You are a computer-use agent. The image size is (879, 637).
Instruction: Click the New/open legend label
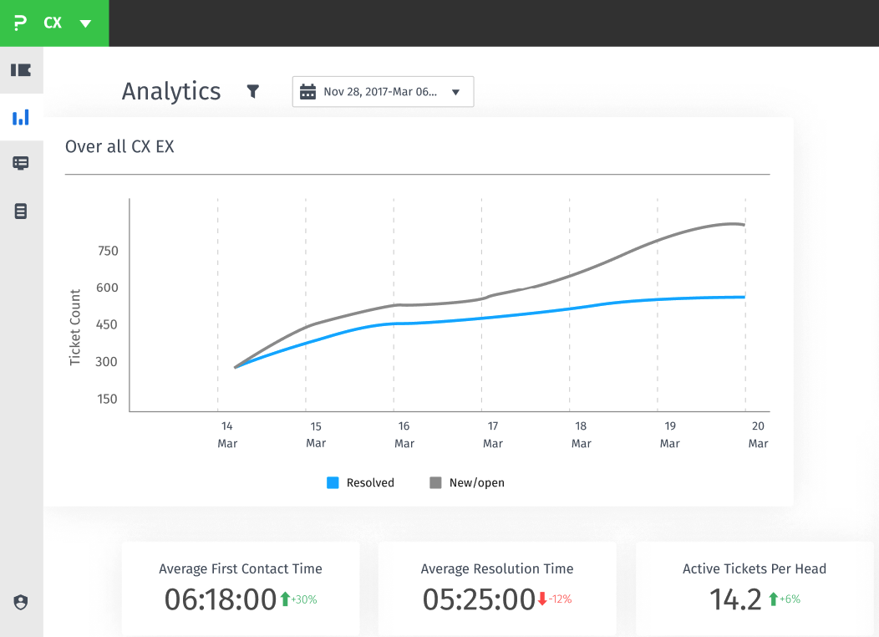[476, 483]
